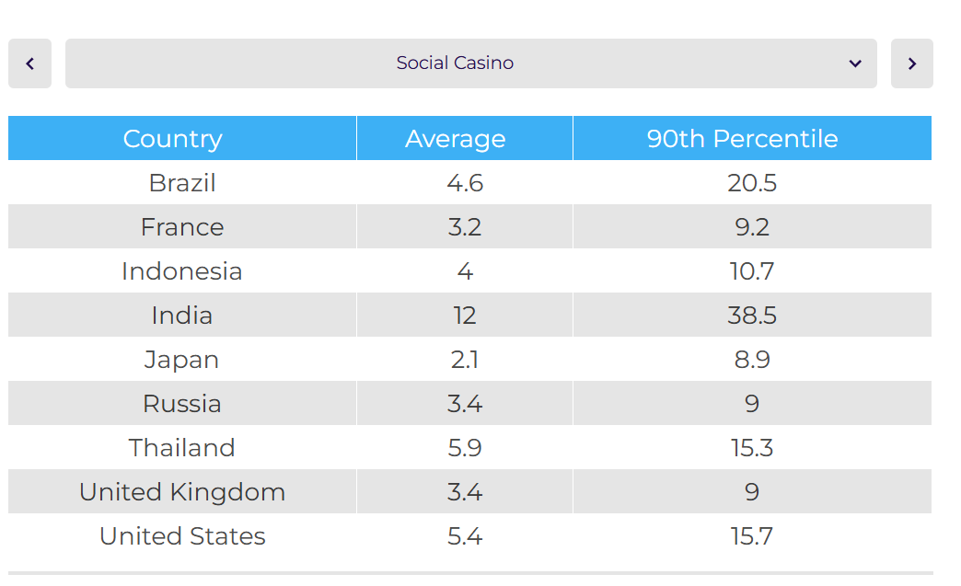Click the United States country cell
The height and width of the screenshot is (586, 961).
[182, 536]
